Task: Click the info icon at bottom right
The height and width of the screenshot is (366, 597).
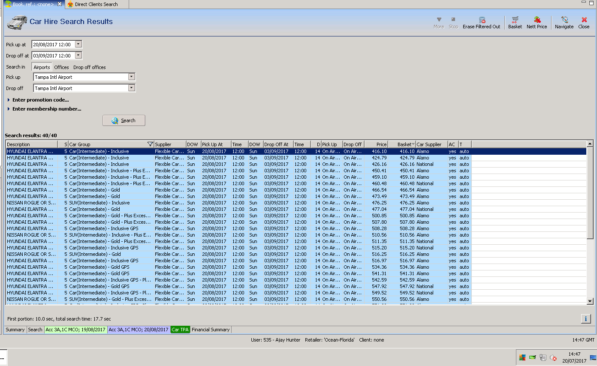Action: (585, 318)
